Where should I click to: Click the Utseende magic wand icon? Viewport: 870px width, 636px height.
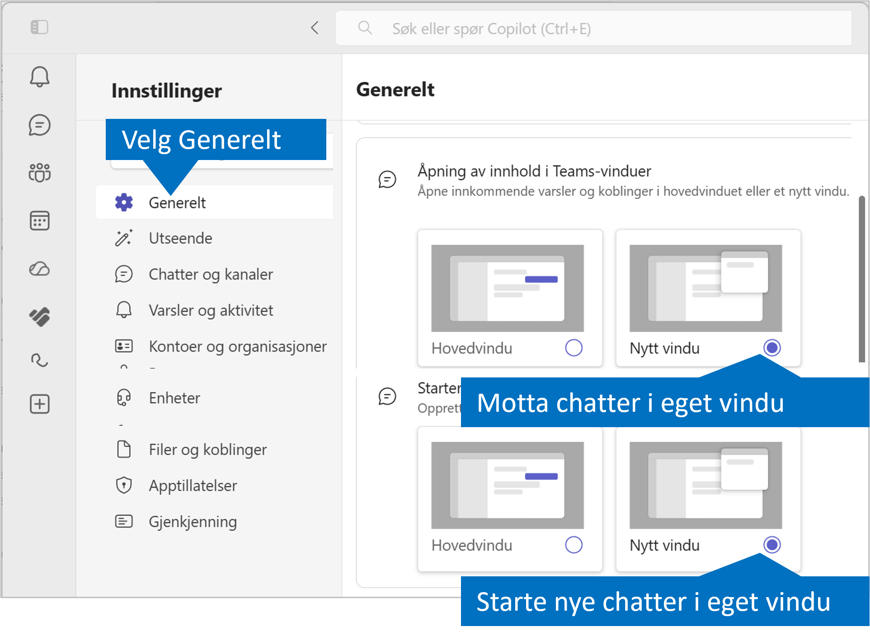pyautogui.click(x=124, y=238)
